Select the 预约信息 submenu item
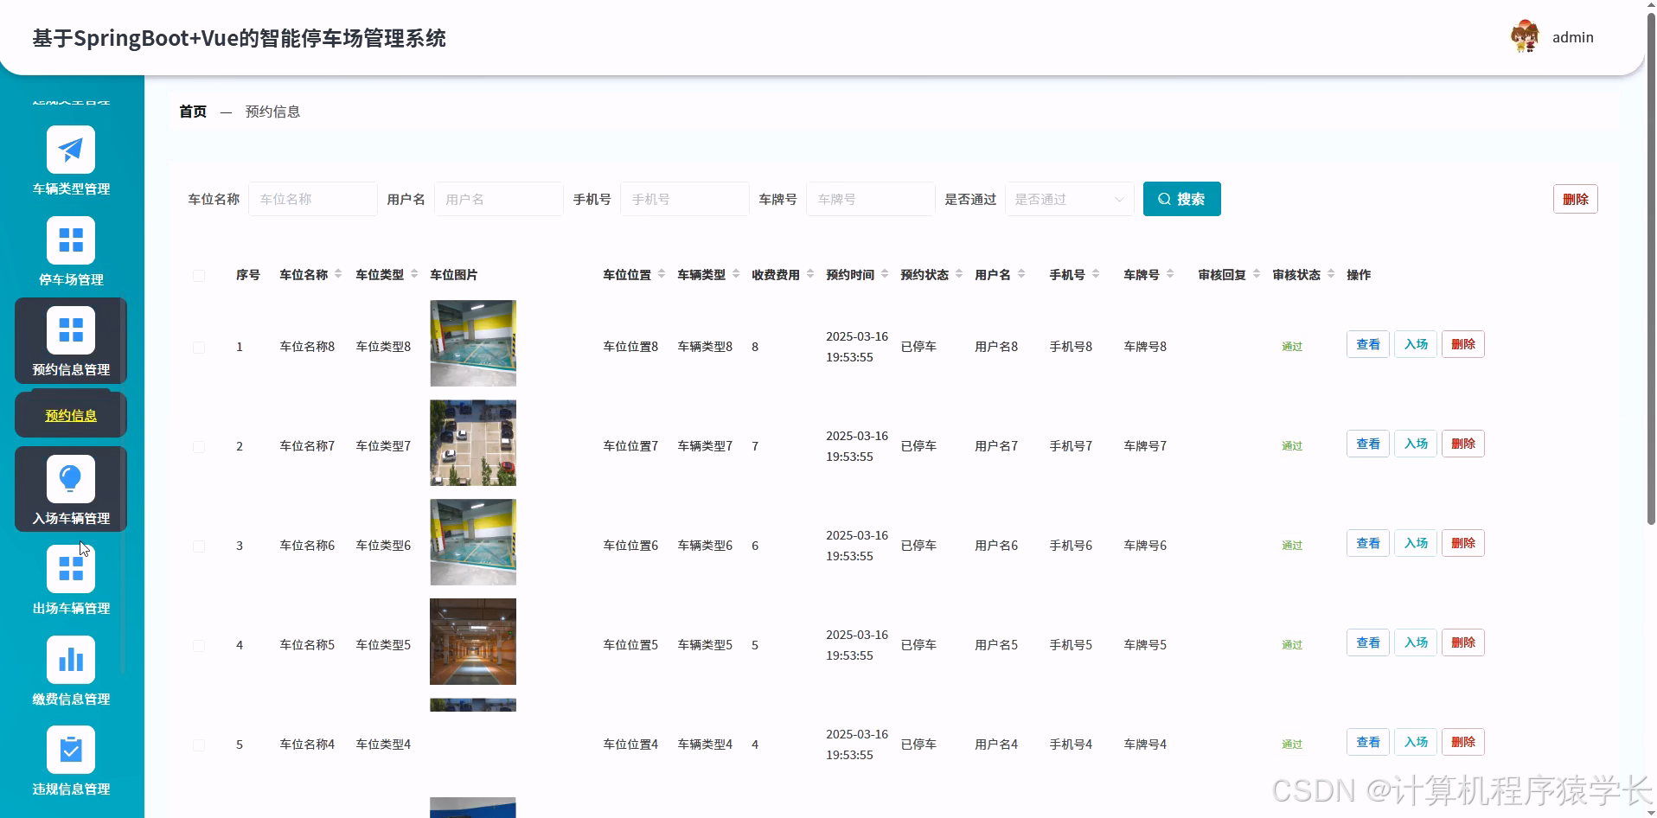 coord(71,415)
